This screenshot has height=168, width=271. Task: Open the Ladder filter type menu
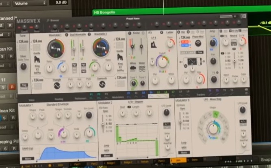click(168, 32)
